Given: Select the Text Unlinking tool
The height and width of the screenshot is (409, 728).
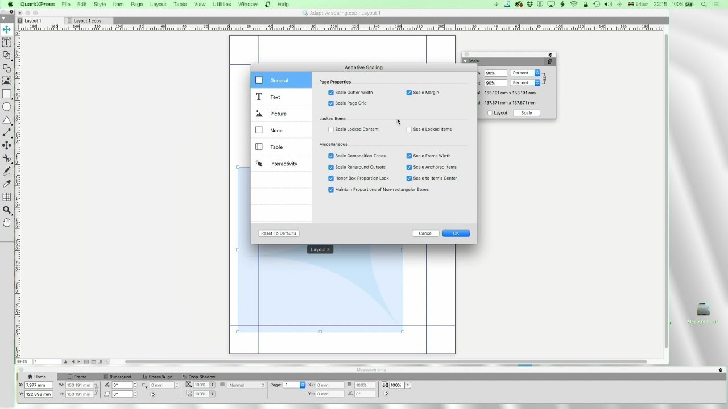Looking at the screenshot, I should pyautogui.click(x=7, y=68).
